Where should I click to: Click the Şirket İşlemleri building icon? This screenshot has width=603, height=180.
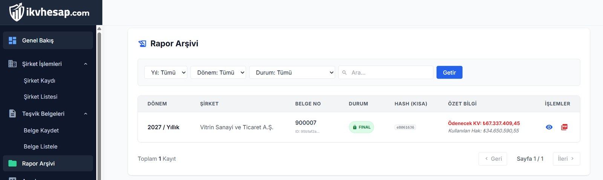pyautogui.click(x=12, y=64)
